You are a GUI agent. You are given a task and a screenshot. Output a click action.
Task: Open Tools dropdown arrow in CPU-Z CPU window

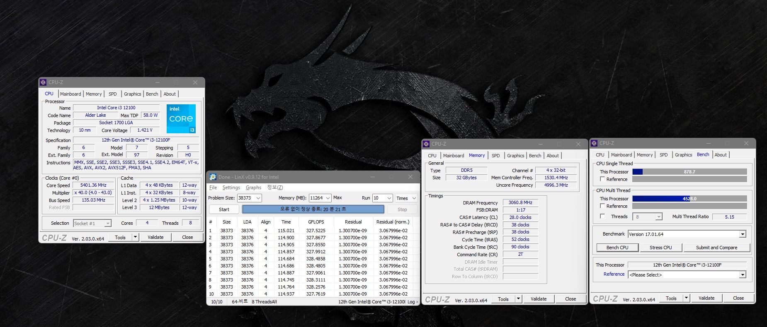tap(135, 237)
